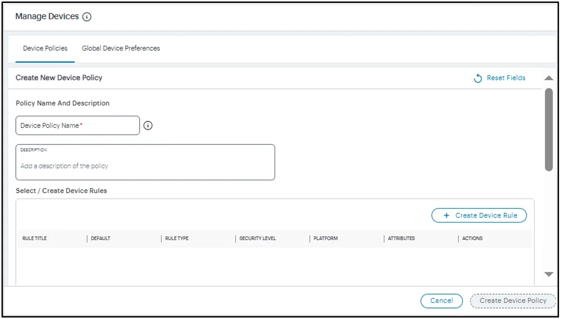Click the ACTIONS column header
The image size is (561, 319).
tap(472, 239)
